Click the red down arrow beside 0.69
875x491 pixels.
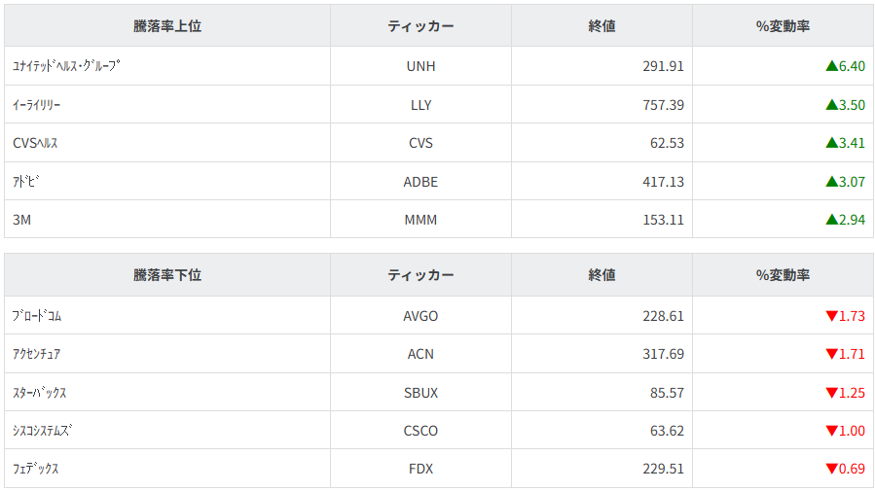tap(831, 469)
